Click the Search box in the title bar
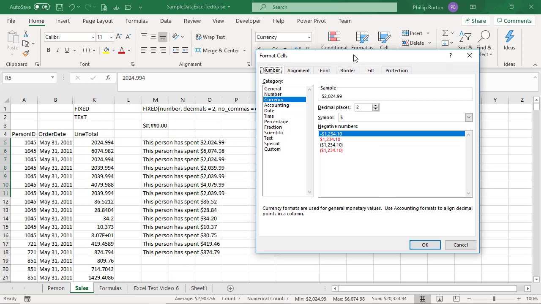 pos(324,7)
